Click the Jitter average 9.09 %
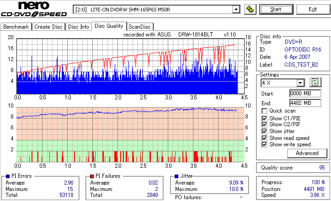Image resolution: width=331 pixels, height=201 pixels. tap(236, 182)
